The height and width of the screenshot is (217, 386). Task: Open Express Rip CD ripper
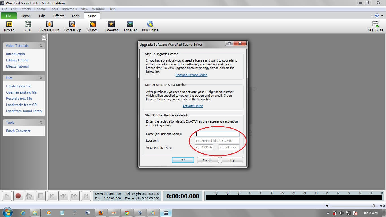click(72, 26)
